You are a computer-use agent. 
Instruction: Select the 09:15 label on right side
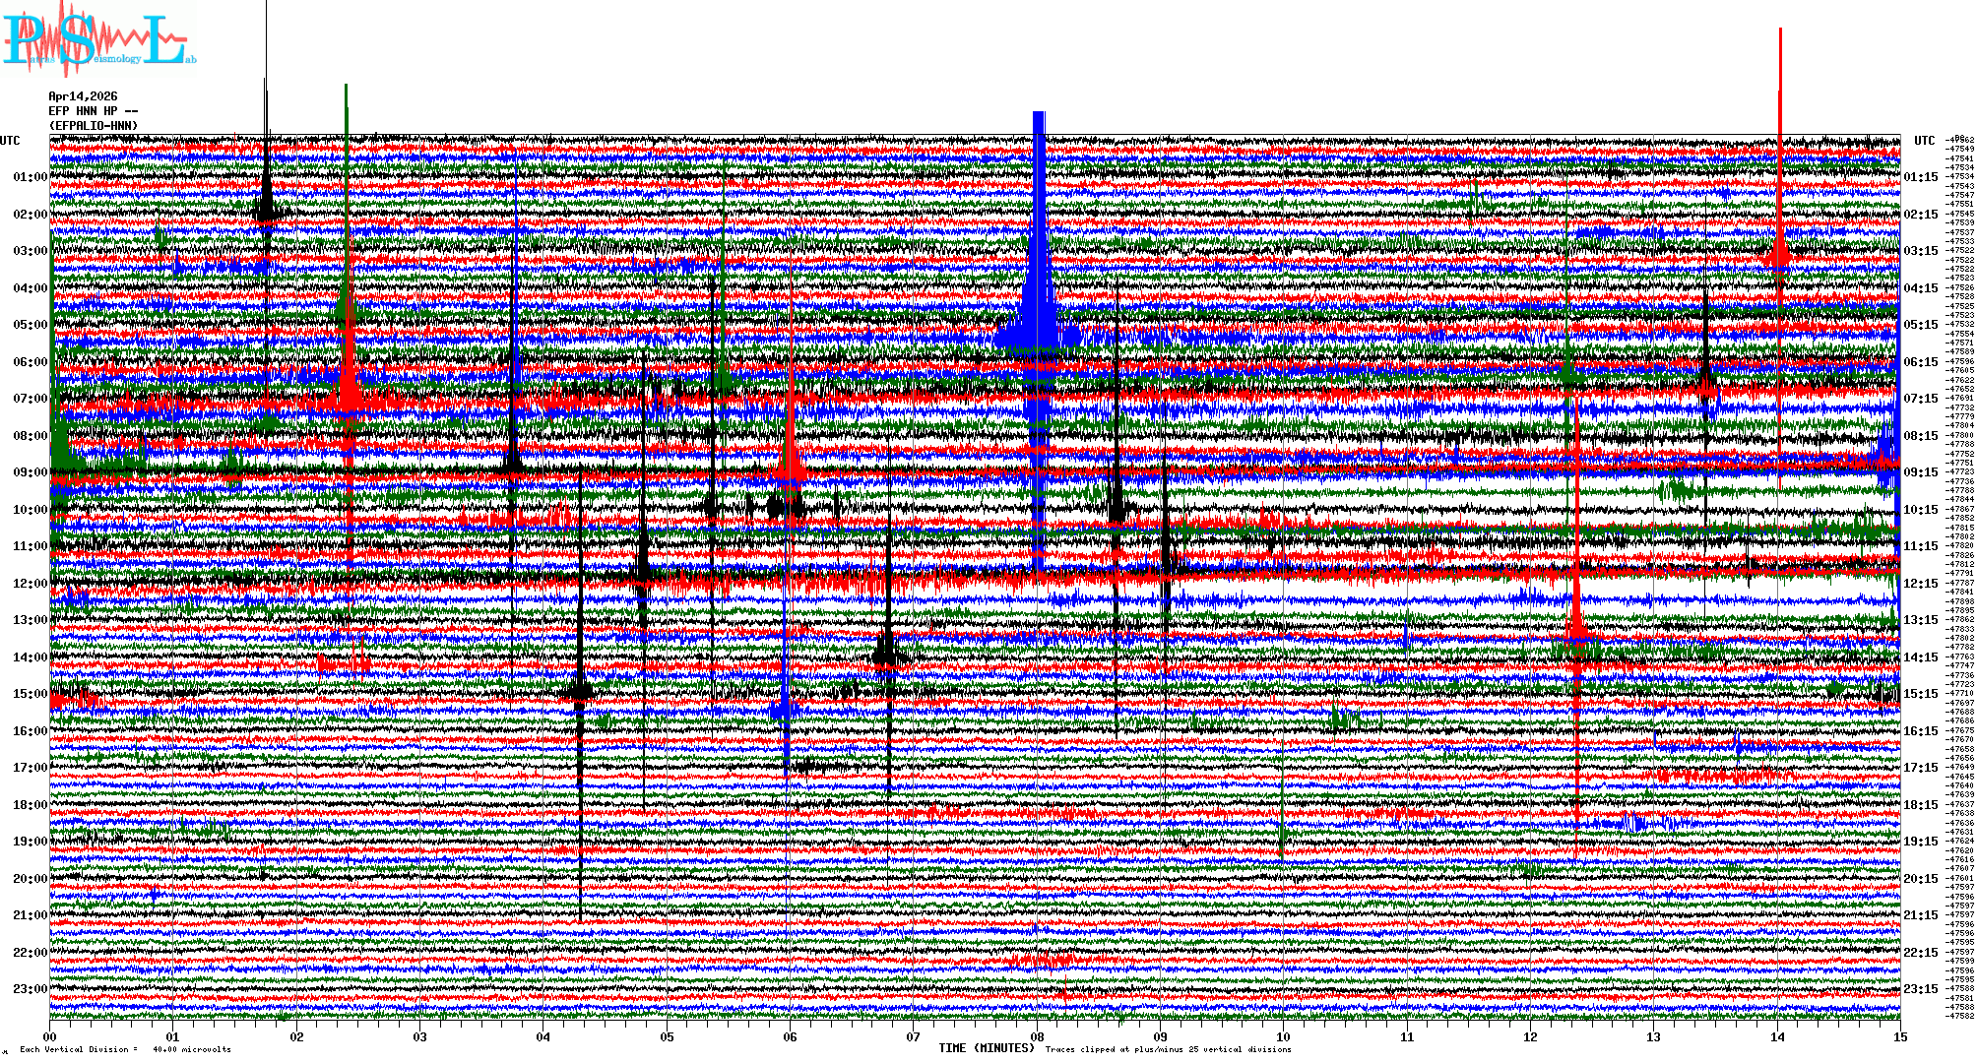click(x=1920, y=472)
